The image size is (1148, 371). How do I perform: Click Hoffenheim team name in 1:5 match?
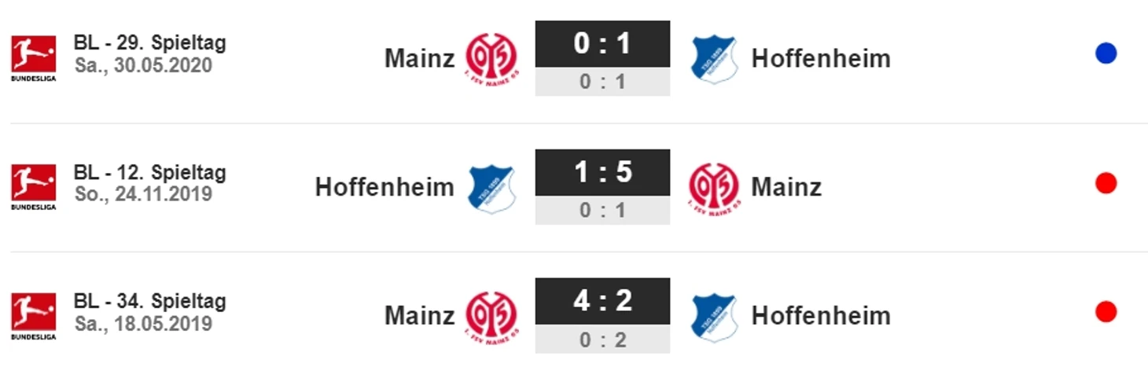coord(385,187)
